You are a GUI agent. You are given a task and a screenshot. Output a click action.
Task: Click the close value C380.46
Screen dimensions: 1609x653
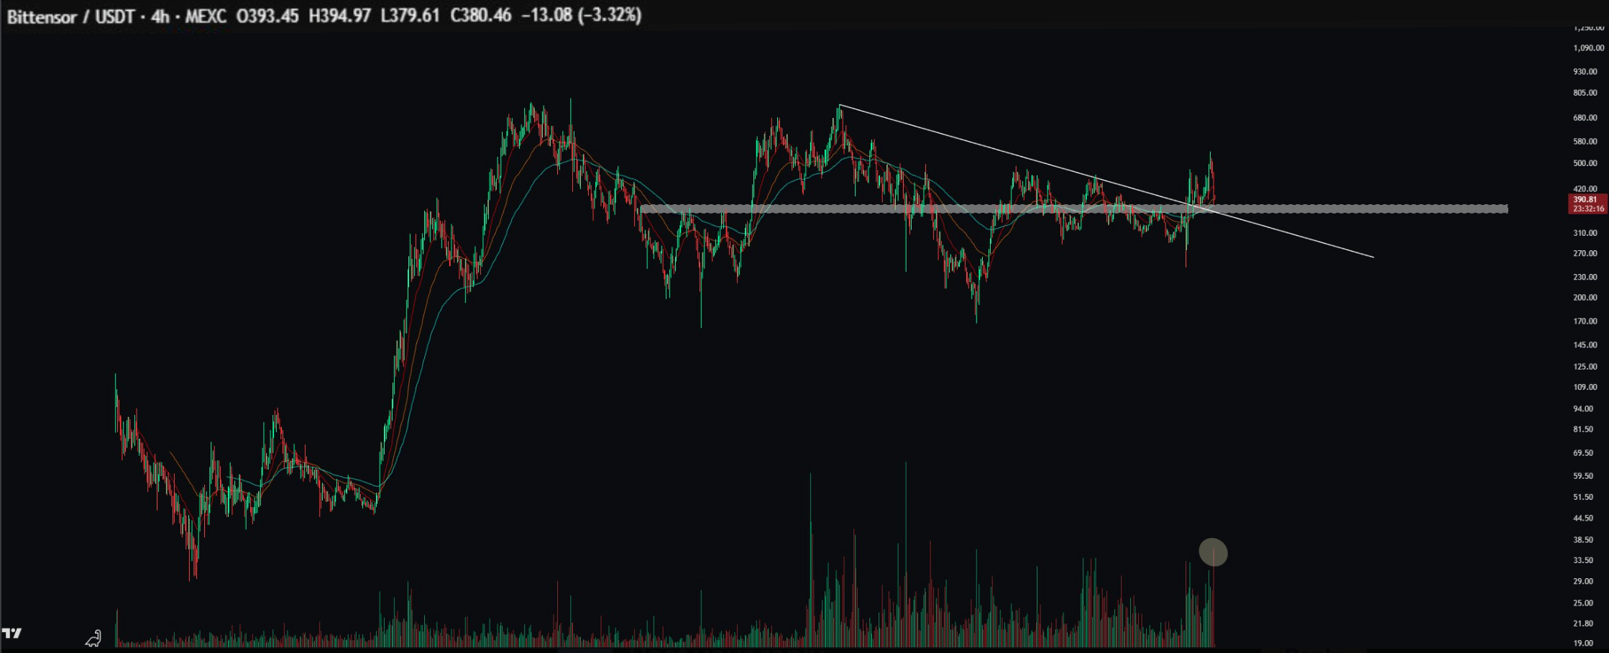pos(480,16)
